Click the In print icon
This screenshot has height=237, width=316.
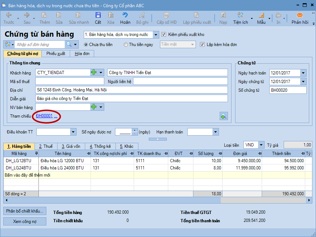coord(278,15)
